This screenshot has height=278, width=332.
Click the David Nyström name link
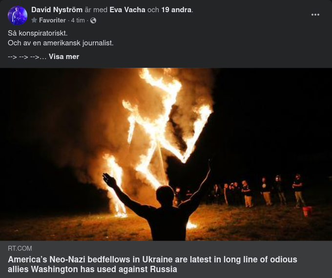click(x=57, y=10)
